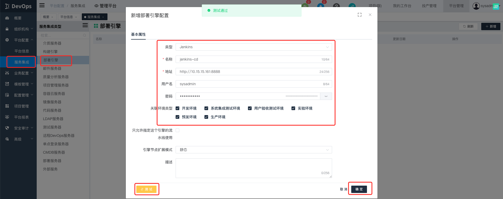Click the sysadmin user avatar icon
Screen dimensions: 503x199
point(476,6)
